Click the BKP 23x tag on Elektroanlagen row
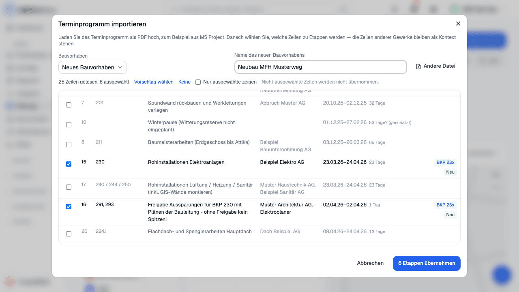 point(446,162)
